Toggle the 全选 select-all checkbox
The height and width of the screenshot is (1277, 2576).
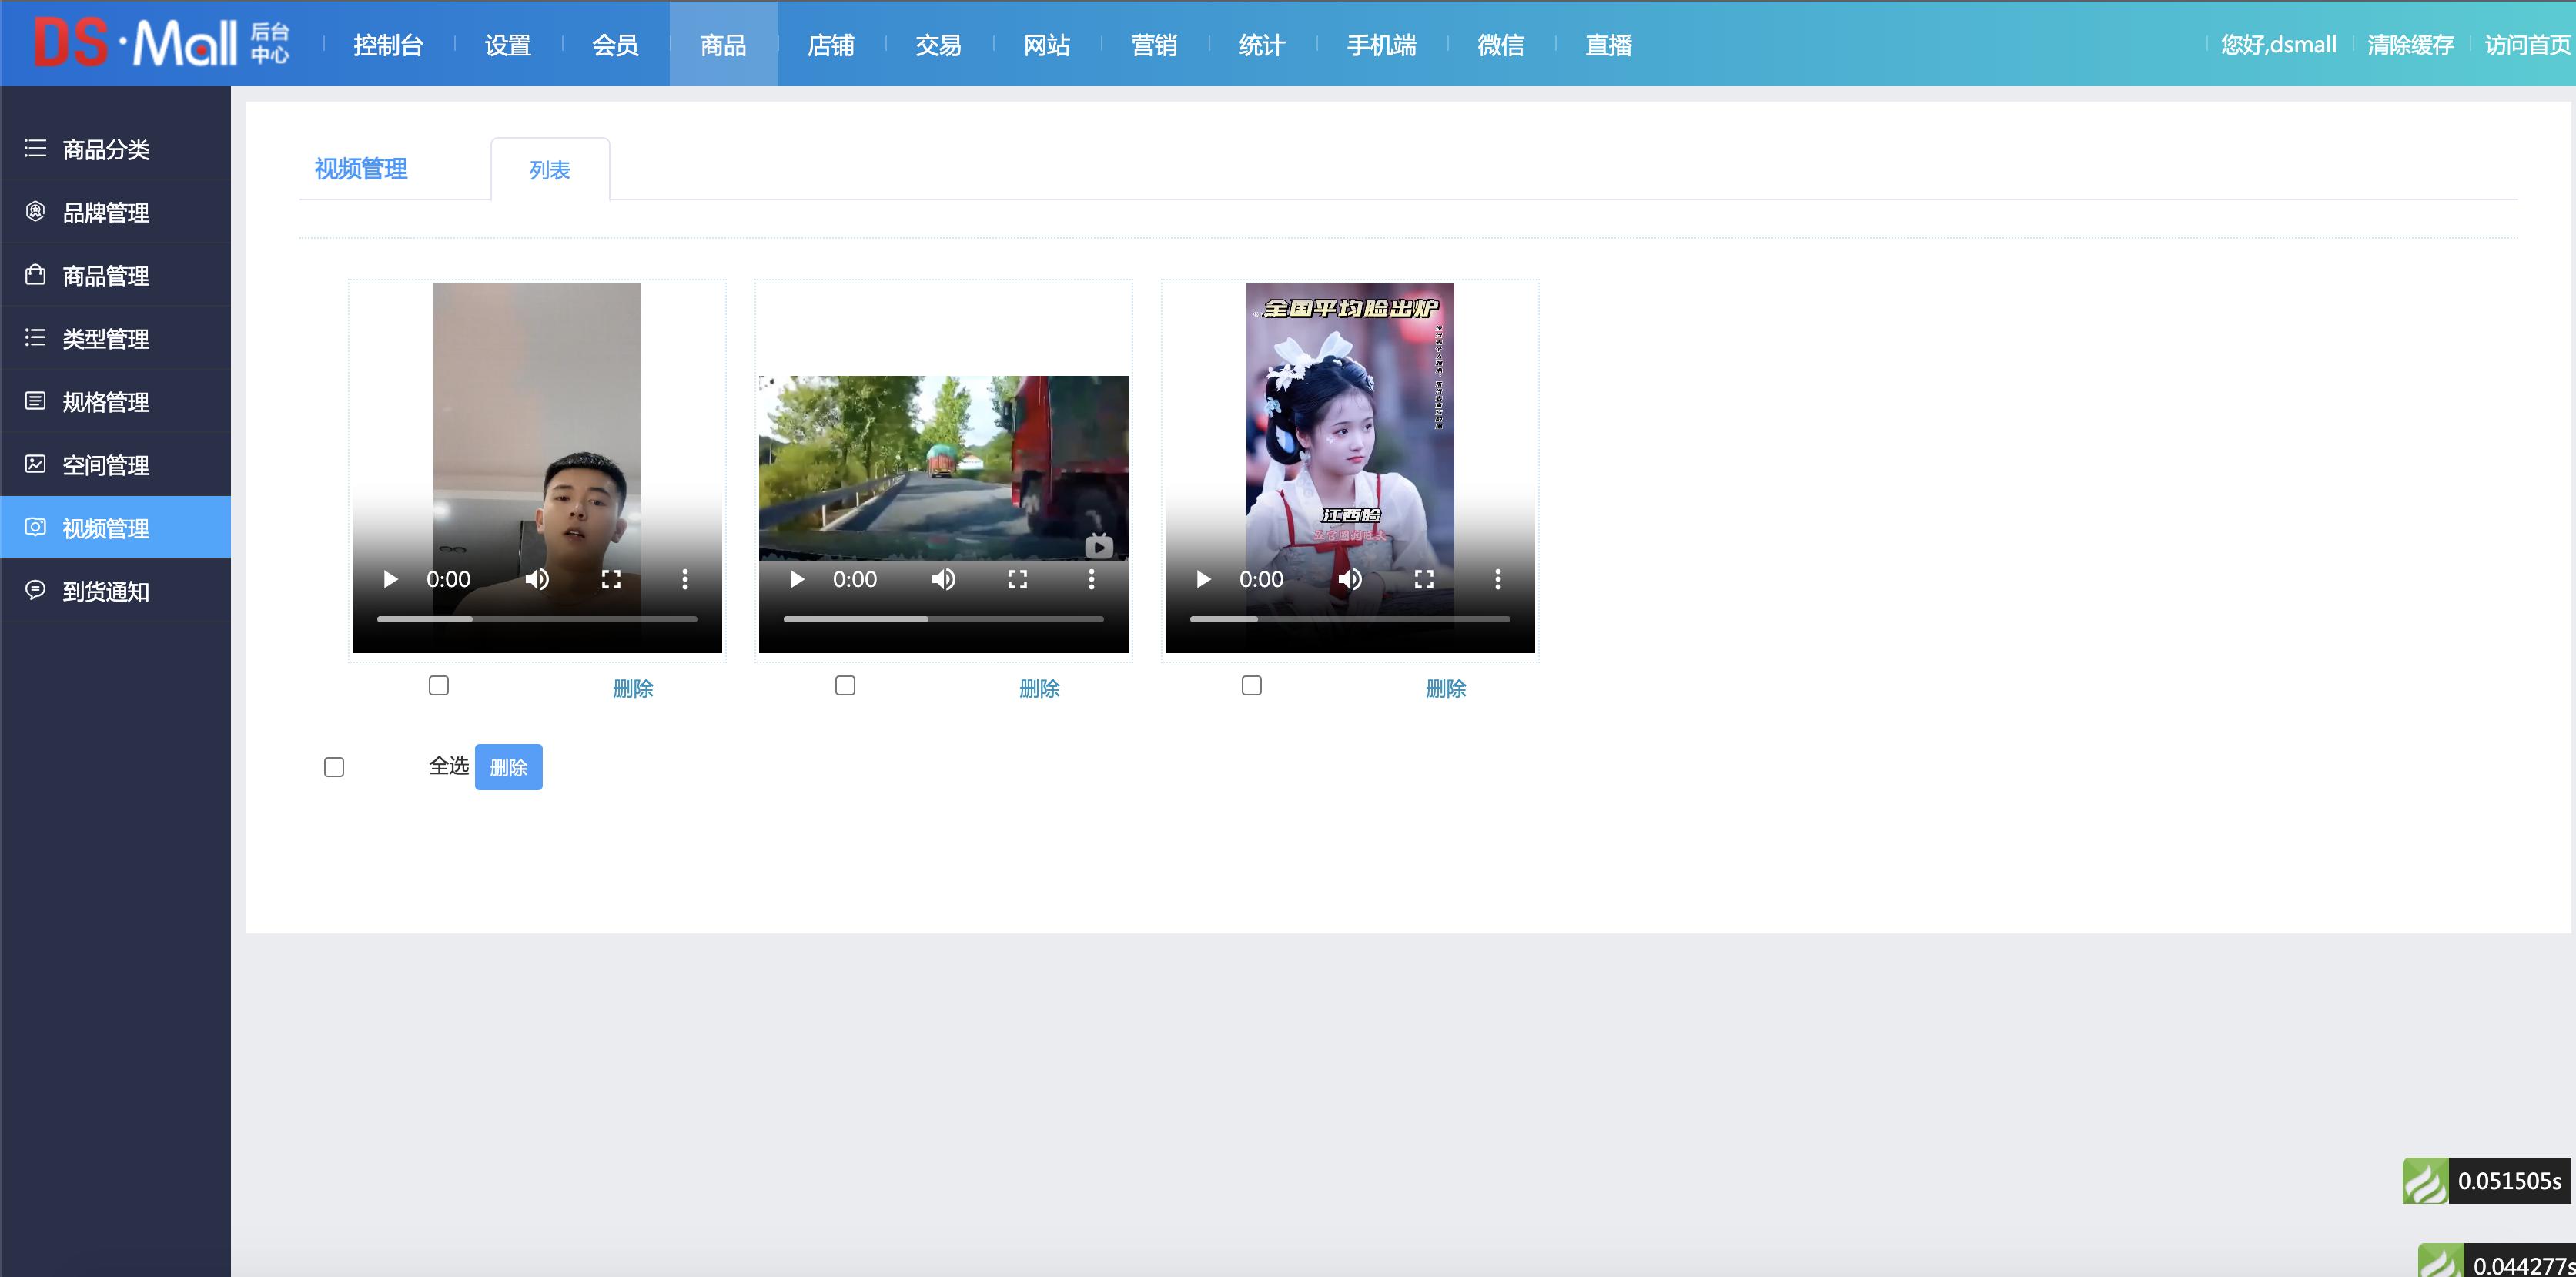point(334,768)
